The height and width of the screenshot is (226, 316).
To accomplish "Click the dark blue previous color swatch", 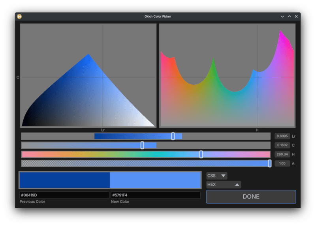I will [x=65, y=180].
